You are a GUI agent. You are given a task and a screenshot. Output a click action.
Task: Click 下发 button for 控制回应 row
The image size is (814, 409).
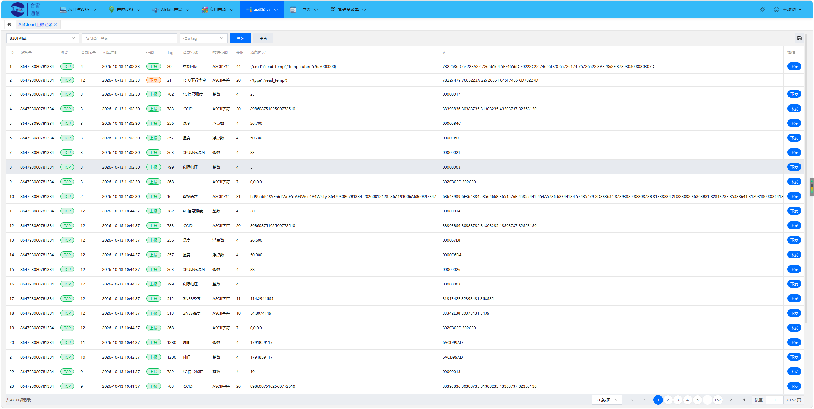pyautogui.click(x=794, y=66)
